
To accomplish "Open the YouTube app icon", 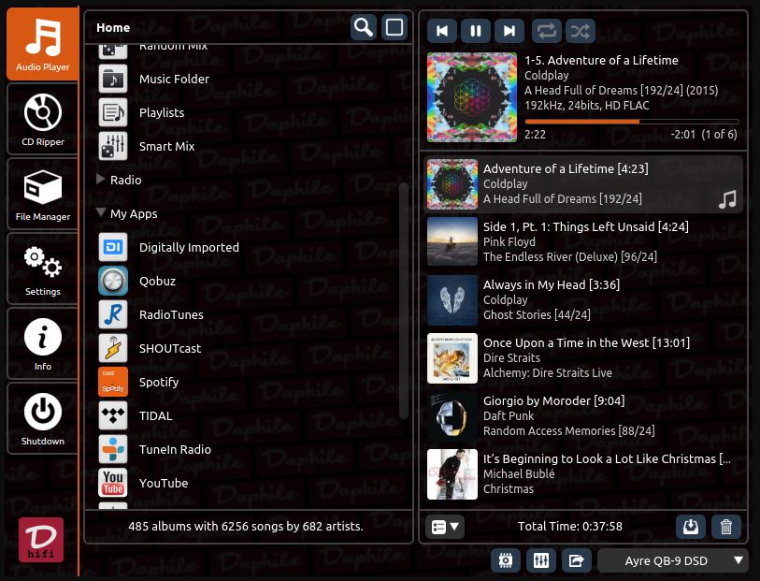I will coord(113,483).
